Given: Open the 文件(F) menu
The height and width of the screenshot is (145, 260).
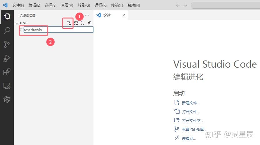Looking at the screenshot, I should coord(18,5).
